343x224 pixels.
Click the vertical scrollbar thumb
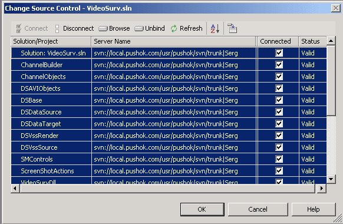(x=331, y=81)
